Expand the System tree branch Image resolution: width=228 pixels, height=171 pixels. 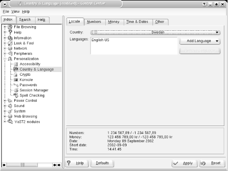pos(5,111)
